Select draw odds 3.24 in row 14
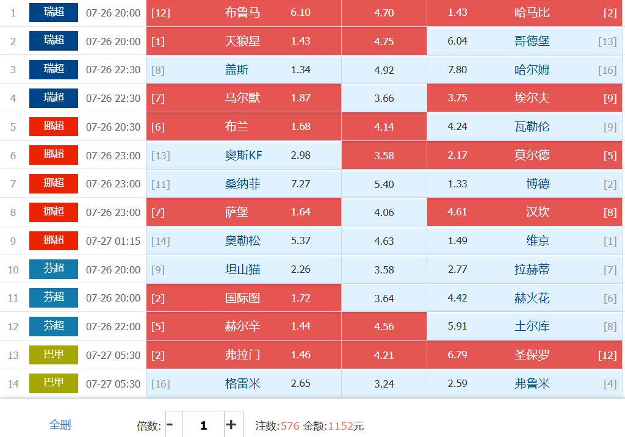The image size is (625, 437). point(384,383)
